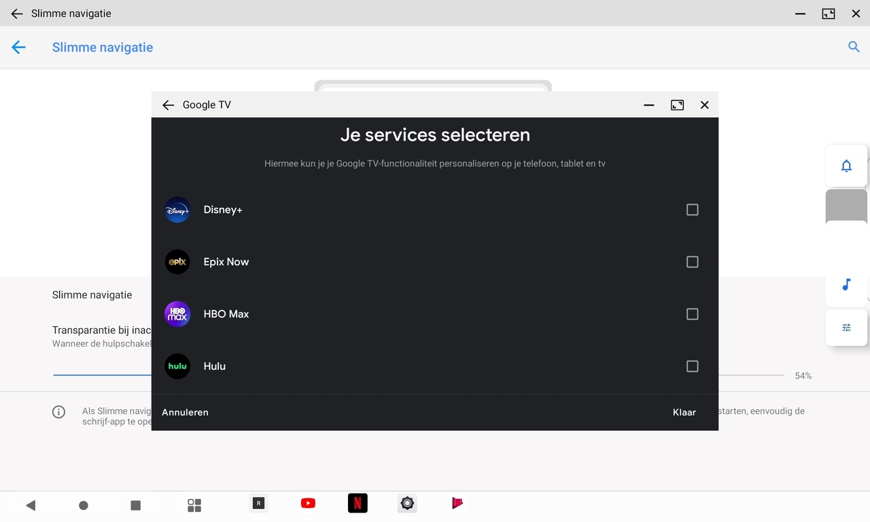Go back in the Google TV window

pos(168,105)
